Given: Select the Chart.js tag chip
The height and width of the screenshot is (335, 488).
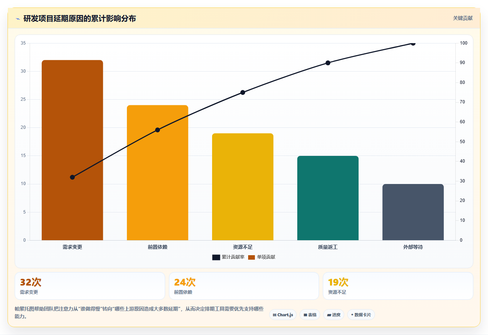Looking at the screenshot, I should (283, 315).
